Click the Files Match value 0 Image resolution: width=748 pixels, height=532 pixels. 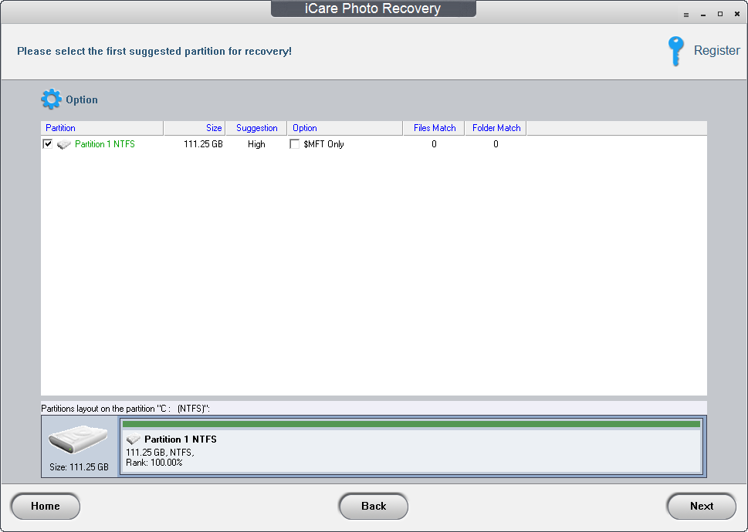[x=434, y=144]
